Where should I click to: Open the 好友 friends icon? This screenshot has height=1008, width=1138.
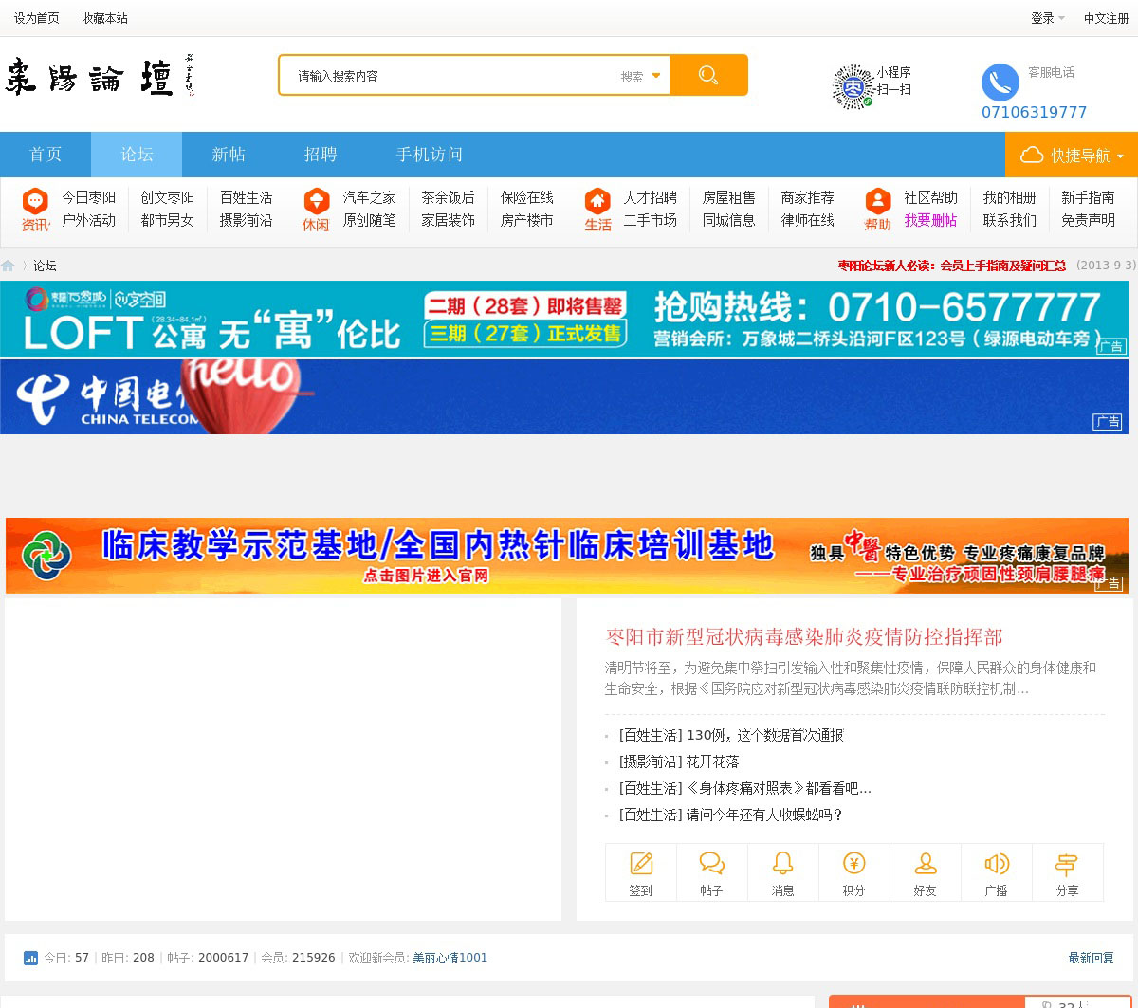(926, 864)
